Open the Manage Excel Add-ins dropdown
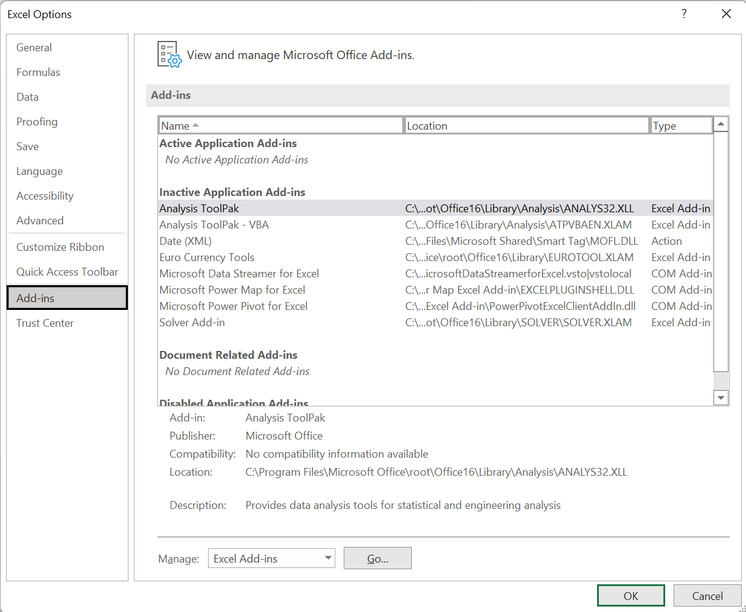This screenshot has width=746, height=612. [271, 558]
